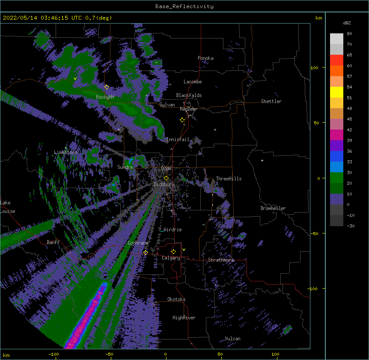The image size is (369, 360).
Task: Click the yellow diamond marker below Cochrane
Action: 146,253
